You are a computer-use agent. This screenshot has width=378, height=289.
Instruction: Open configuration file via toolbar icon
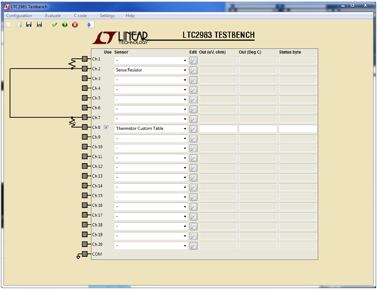click(19, 25)
